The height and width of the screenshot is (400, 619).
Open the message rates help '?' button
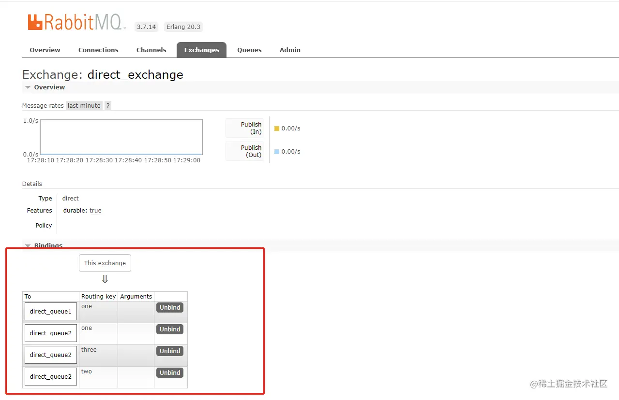coord(108,105)
